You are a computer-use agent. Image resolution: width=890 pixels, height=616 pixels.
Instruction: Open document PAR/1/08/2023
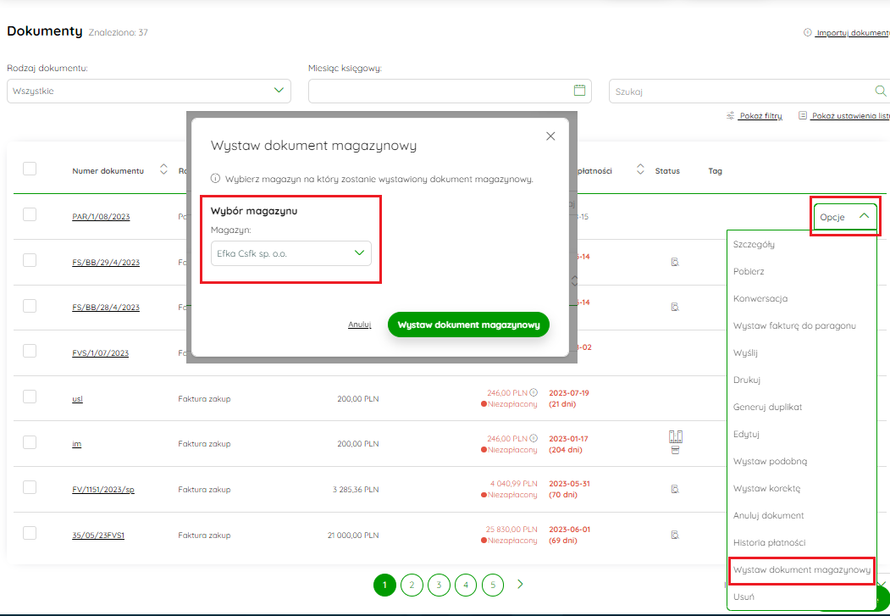coord(101,217)
